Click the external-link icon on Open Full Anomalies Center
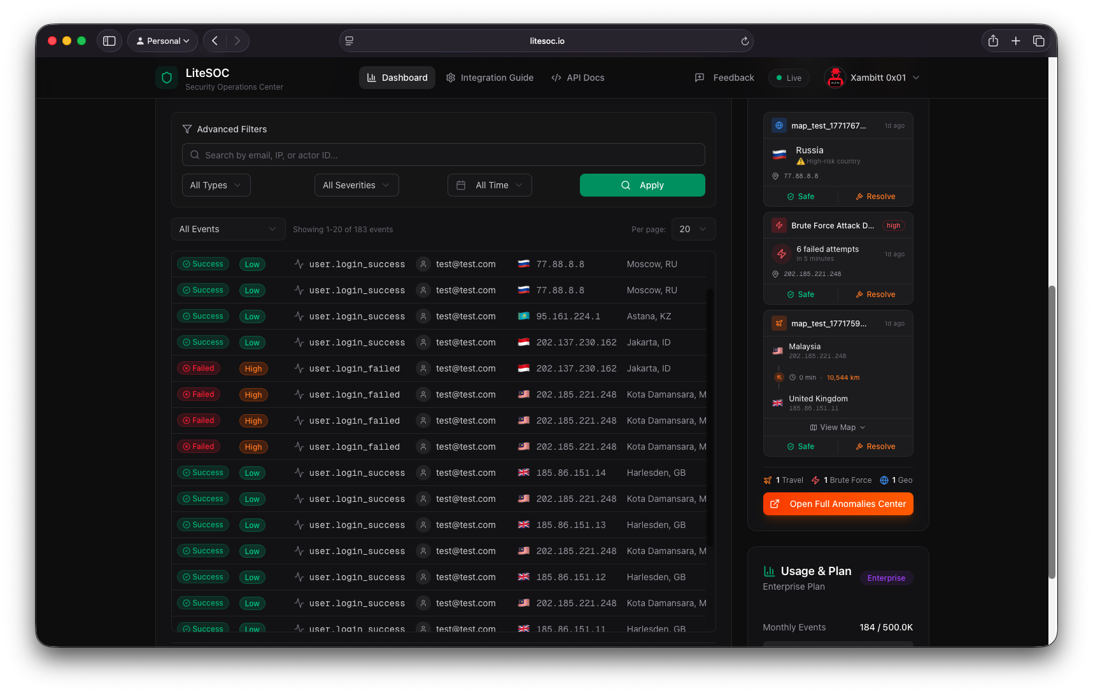This screenshot has height=694, width=1093. 775,503
